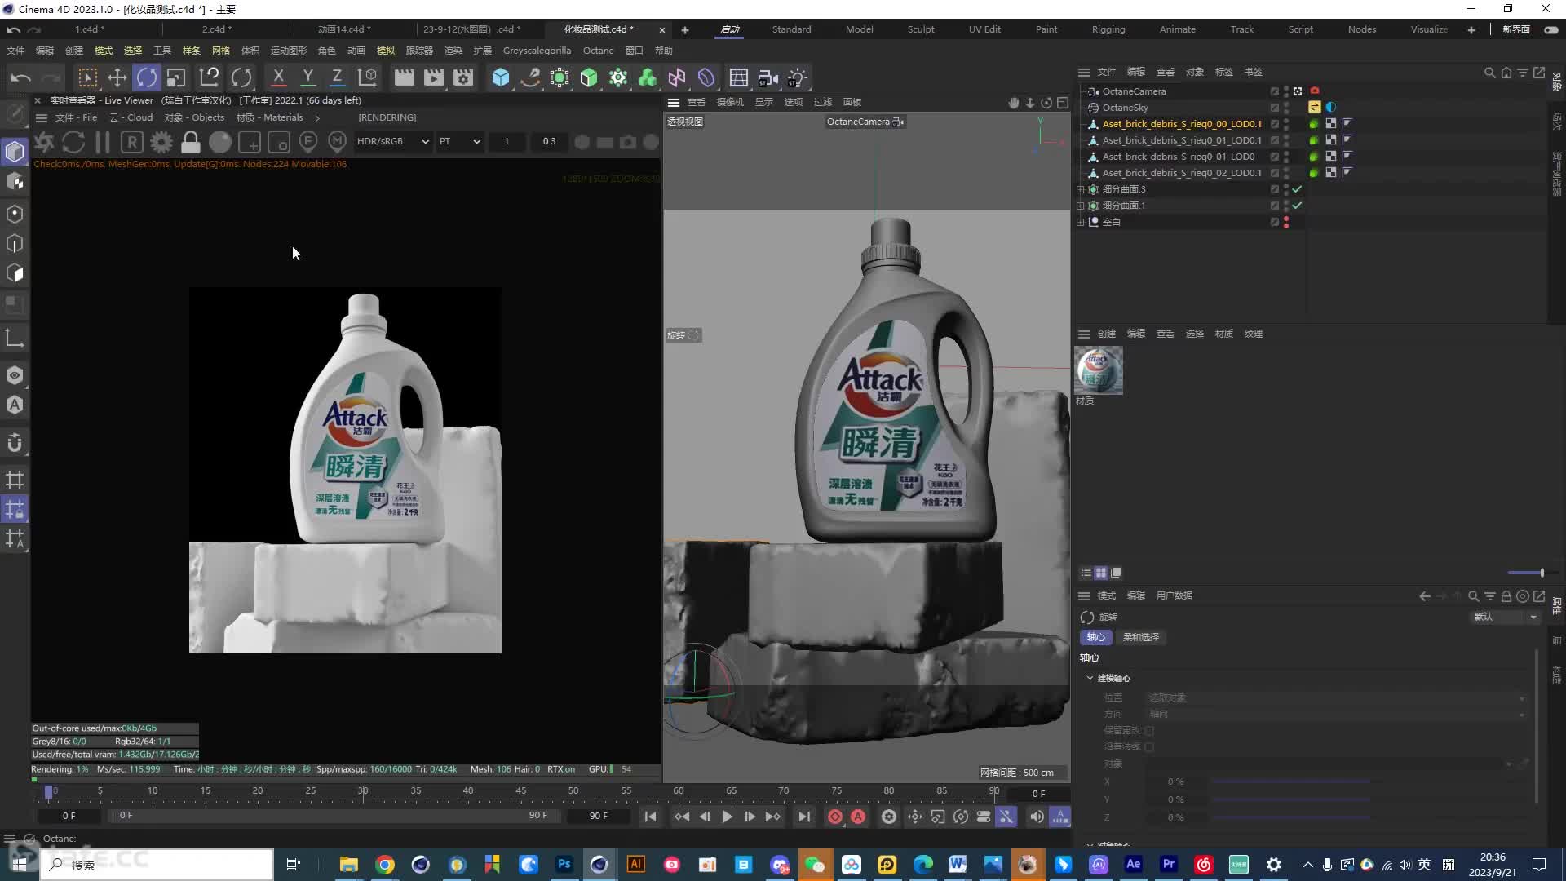The width and height of the screenshot is (1566, 881).
Task: Activate the Rotate tool in top toolbar
Action: 147,78
